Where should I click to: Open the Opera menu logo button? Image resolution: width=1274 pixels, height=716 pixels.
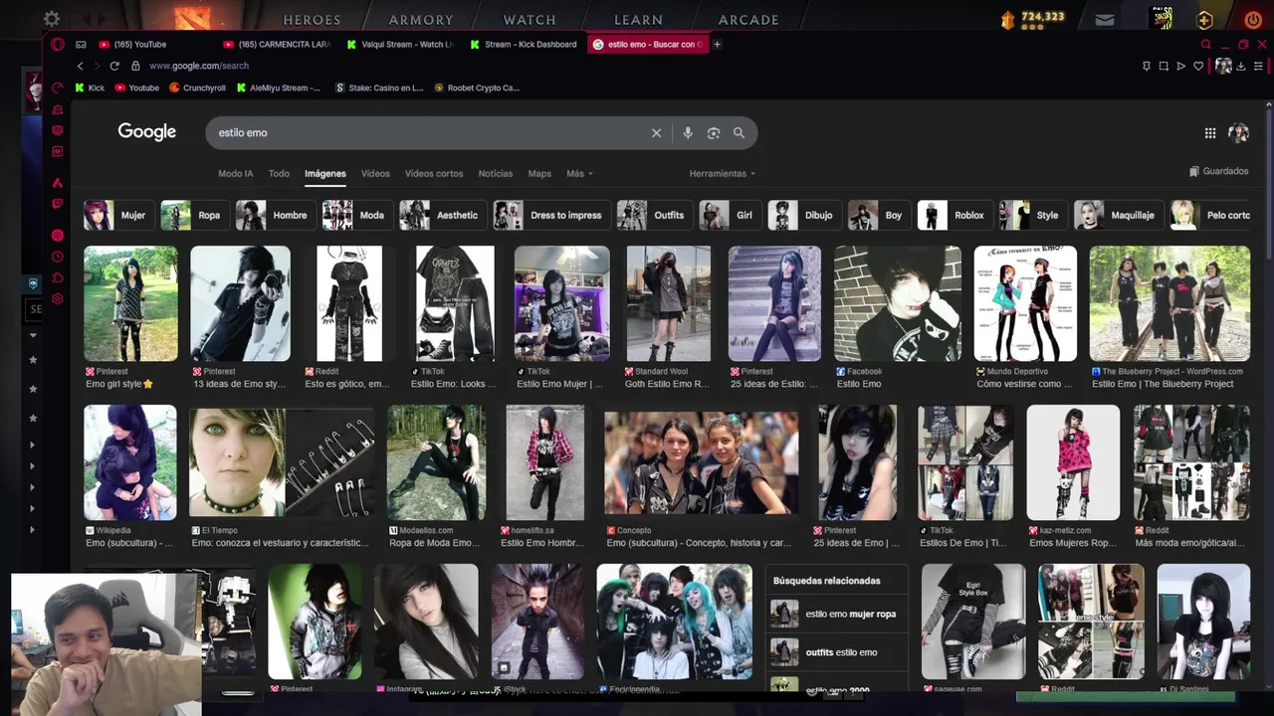(x=58, y=44)
